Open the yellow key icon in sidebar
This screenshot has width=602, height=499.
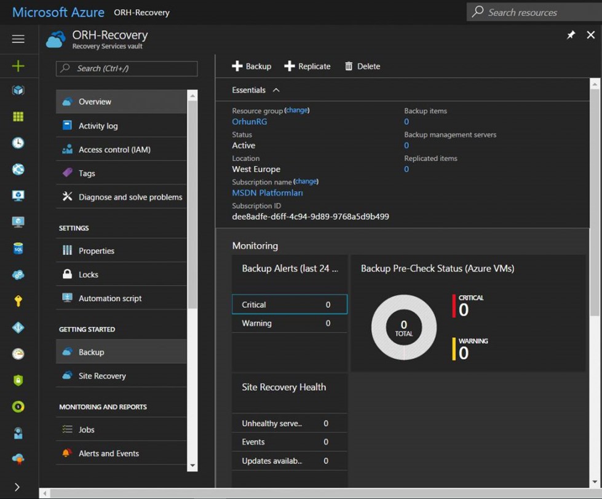pos(18,301)
